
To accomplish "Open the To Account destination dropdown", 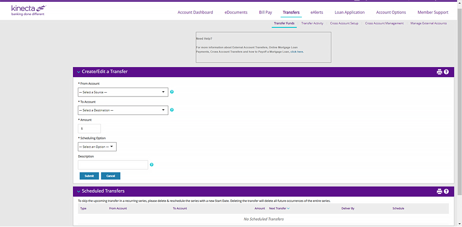I will (x=123, y=110).
